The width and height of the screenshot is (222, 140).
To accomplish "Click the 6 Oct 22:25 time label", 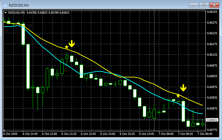I will point(69,134).
